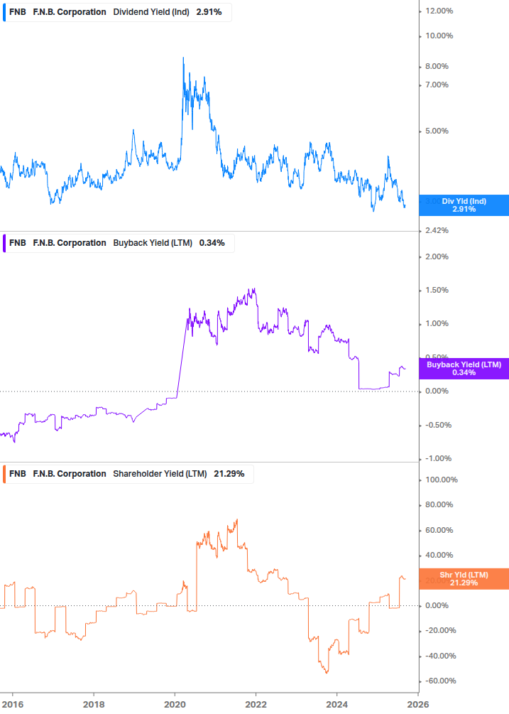Click the 12.00% tick on dividend yield axis
This screenshot has height=714, width=509.
[439, 11]
